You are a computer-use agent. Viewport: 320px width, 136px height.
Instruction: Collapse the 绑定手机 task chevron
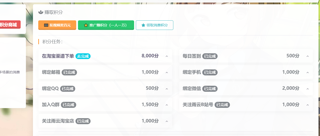[x=307, y=72]
